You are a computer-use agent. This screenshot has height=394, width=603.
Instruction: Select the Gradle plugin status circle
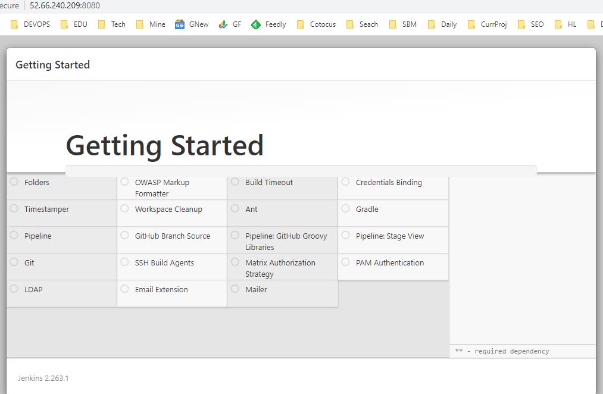(x=345, y=209)
